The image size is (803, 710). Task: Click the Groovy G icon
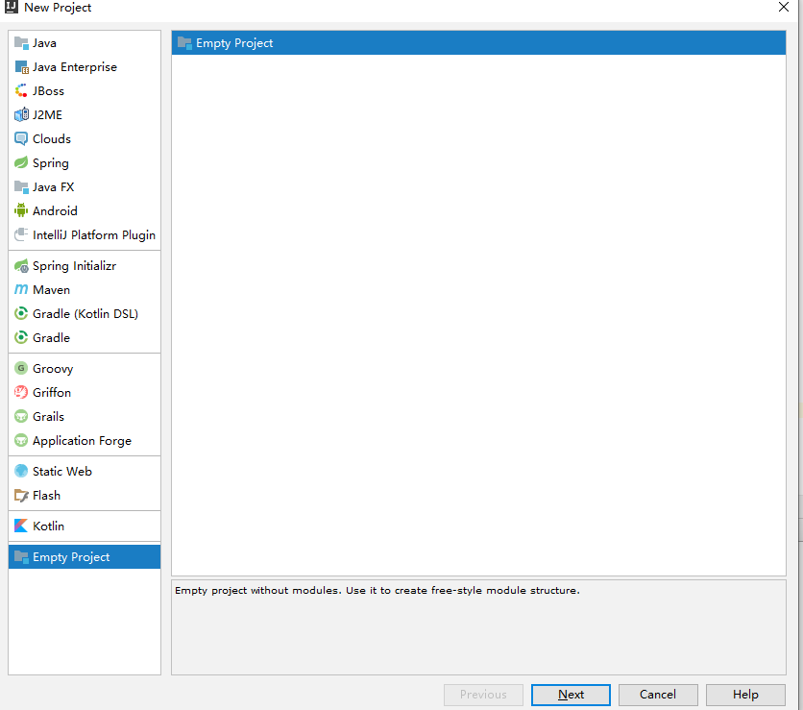pyautogui.click(x=21, y=368)
